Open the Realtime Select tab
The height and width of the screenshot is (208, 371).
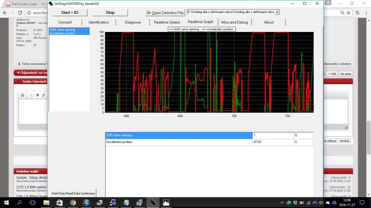coord(167,22)
